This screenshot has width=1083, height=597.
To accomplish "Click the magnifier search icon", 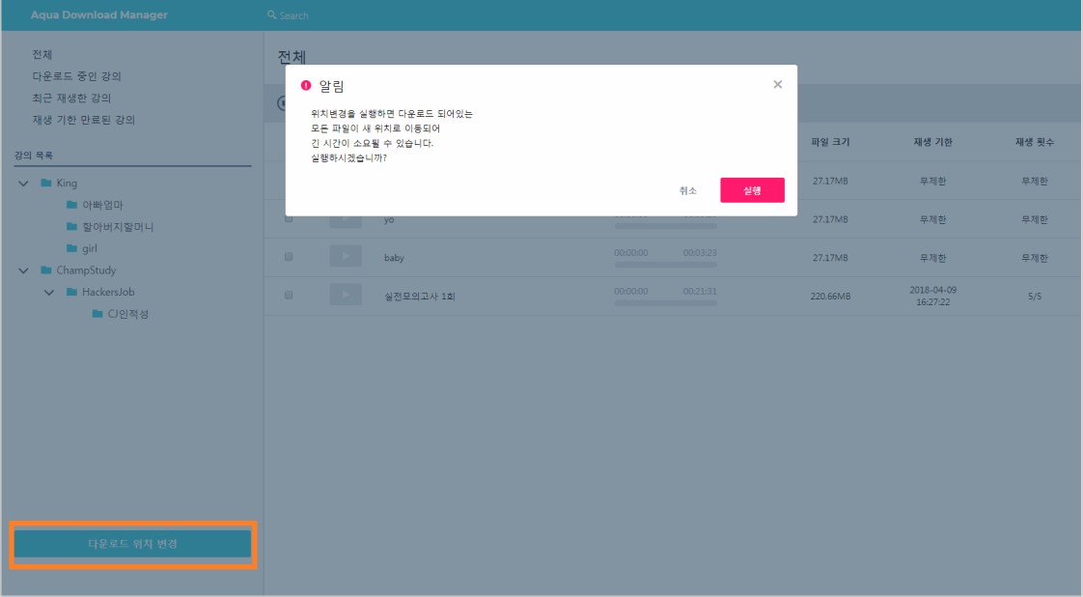I will [x=271, y=14].
